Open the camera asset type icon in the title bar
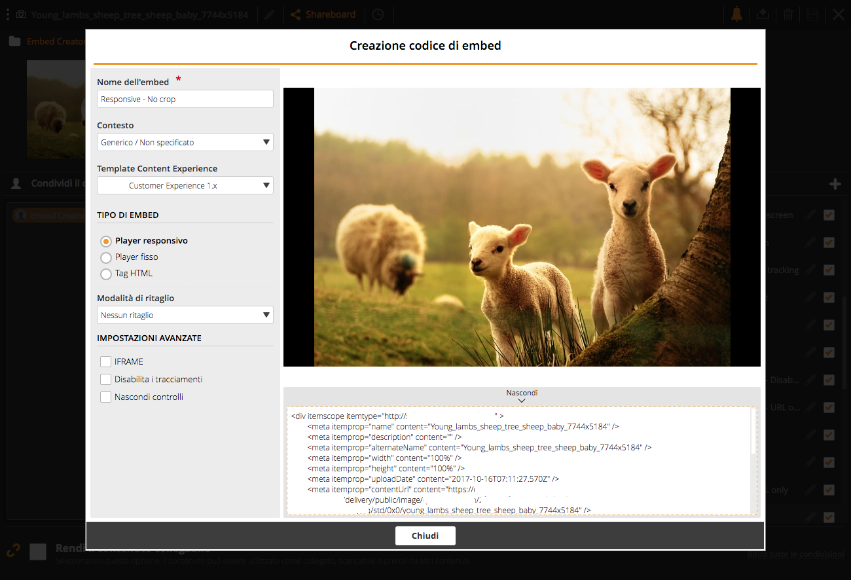 (22, 14)
